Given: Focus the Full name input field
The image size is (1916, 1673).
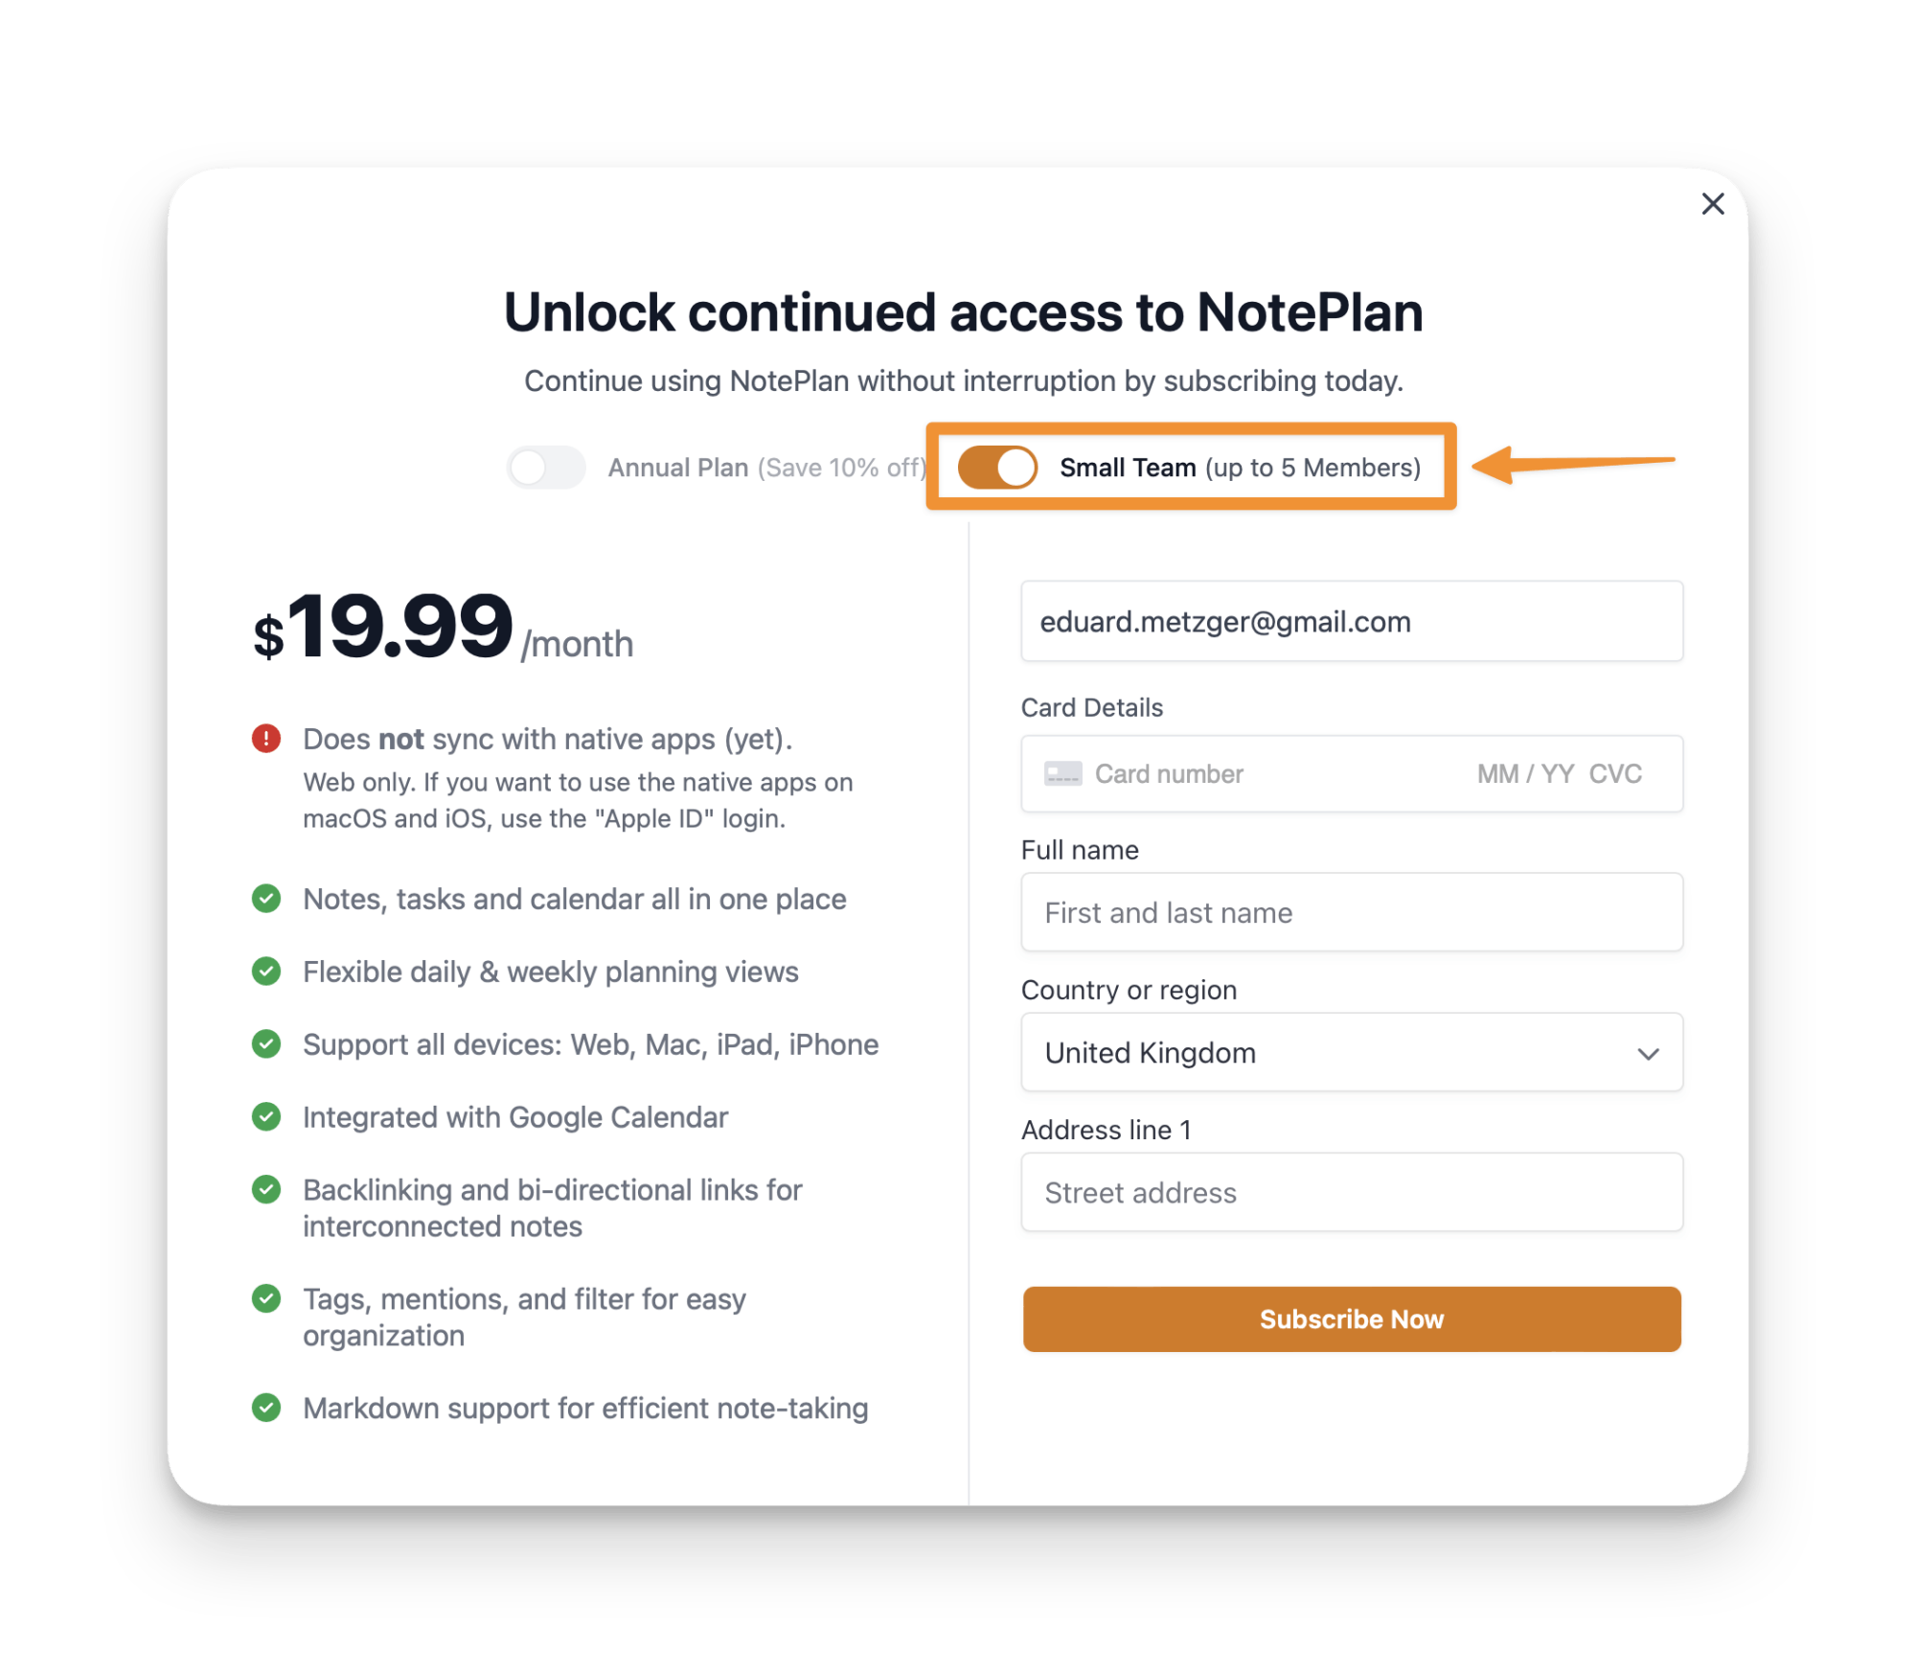Looking at the screenshot, I should click(x=1351, y=913).
